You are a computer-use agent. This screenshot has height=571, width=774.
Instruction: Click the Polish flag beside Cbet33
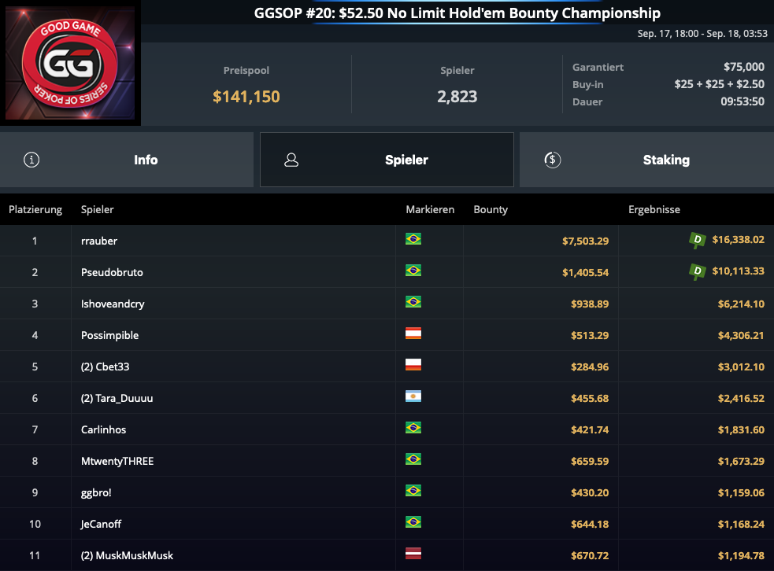pyautogui.click(x=413, y=365)
